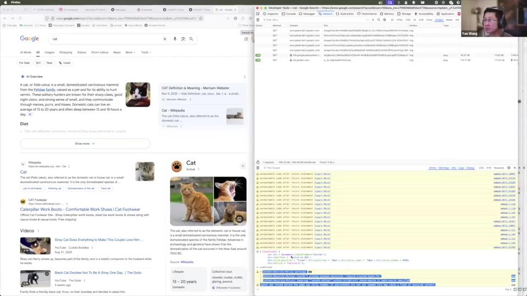Open the Debugger tab
Screen dimensions: 527x296
click(x=307, y=14)
